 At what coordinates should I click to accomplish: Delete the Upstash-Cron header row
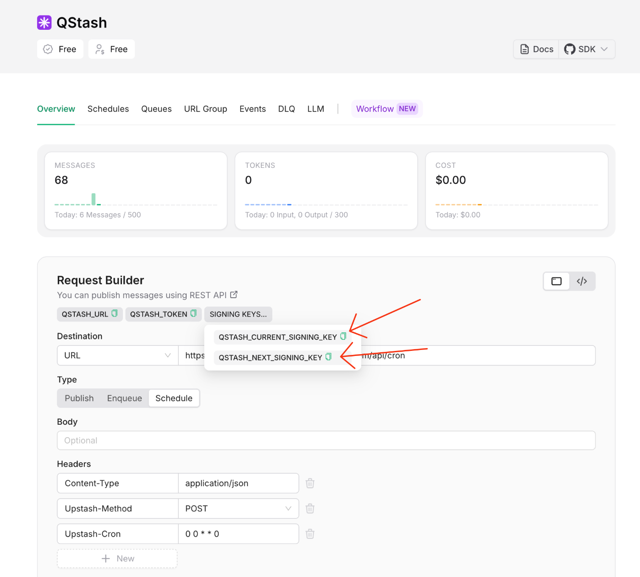point(310,533)
